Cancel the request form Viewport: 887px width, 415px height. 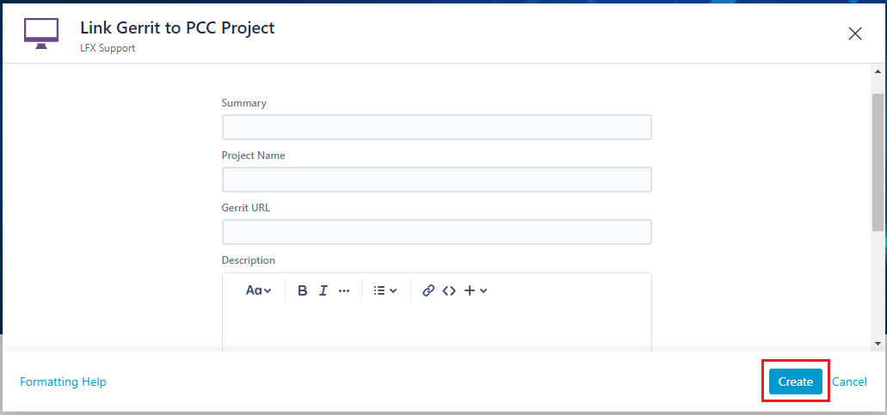(849, 381)
